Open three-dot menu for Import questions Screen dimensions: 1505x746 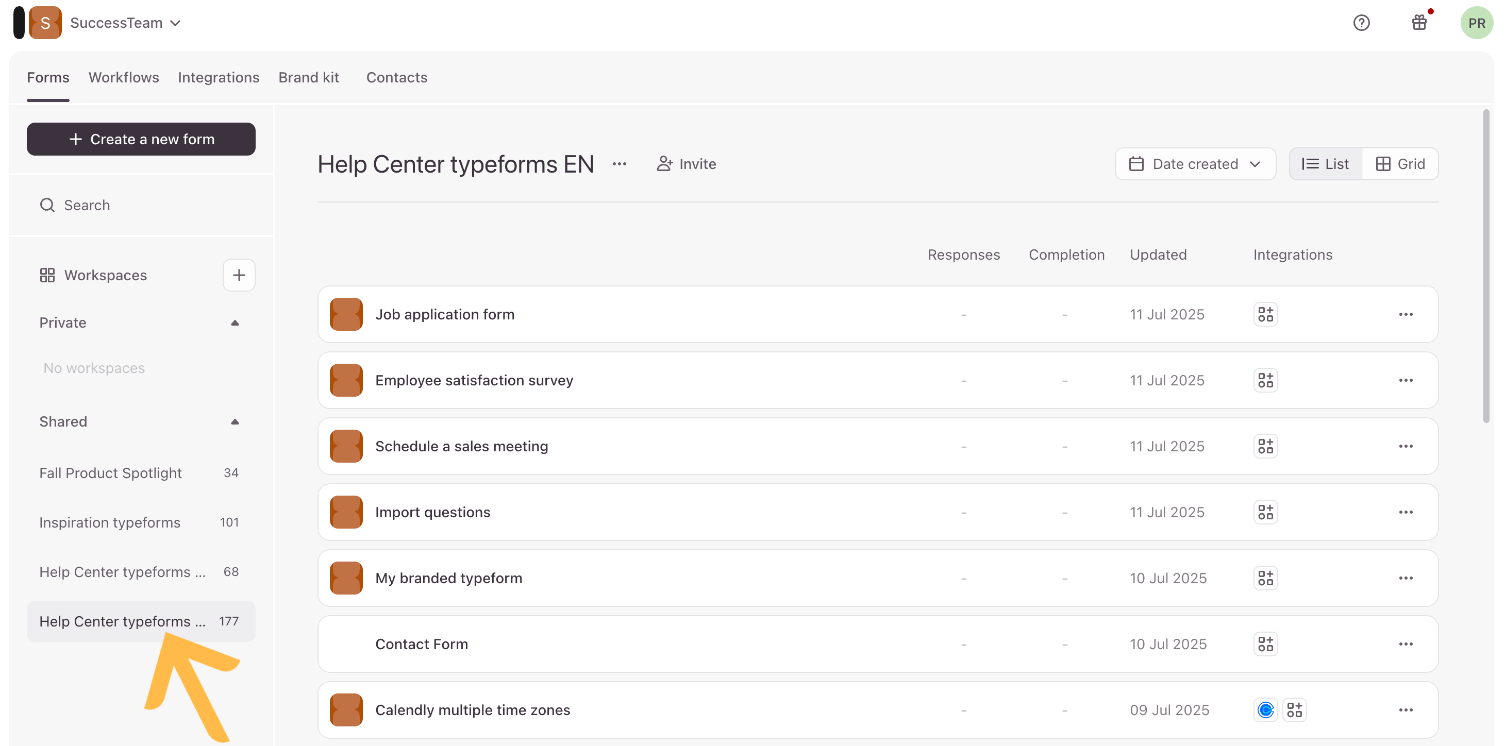pos(1406,512)
